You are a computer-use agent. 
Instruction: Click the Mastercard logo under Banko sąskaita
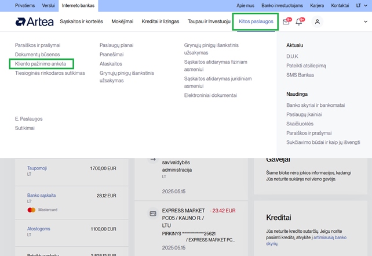(31, 210)
